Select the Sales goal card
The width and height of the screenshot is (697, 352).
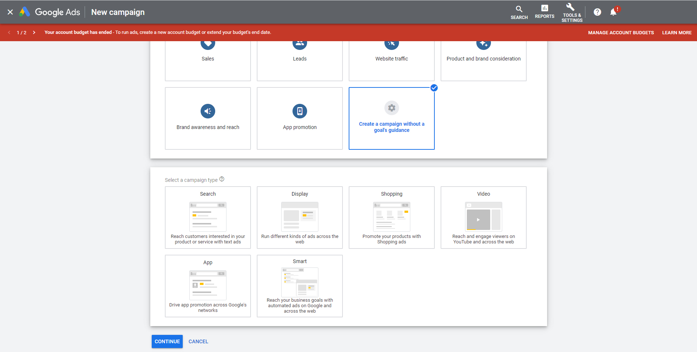click(208, 61)
